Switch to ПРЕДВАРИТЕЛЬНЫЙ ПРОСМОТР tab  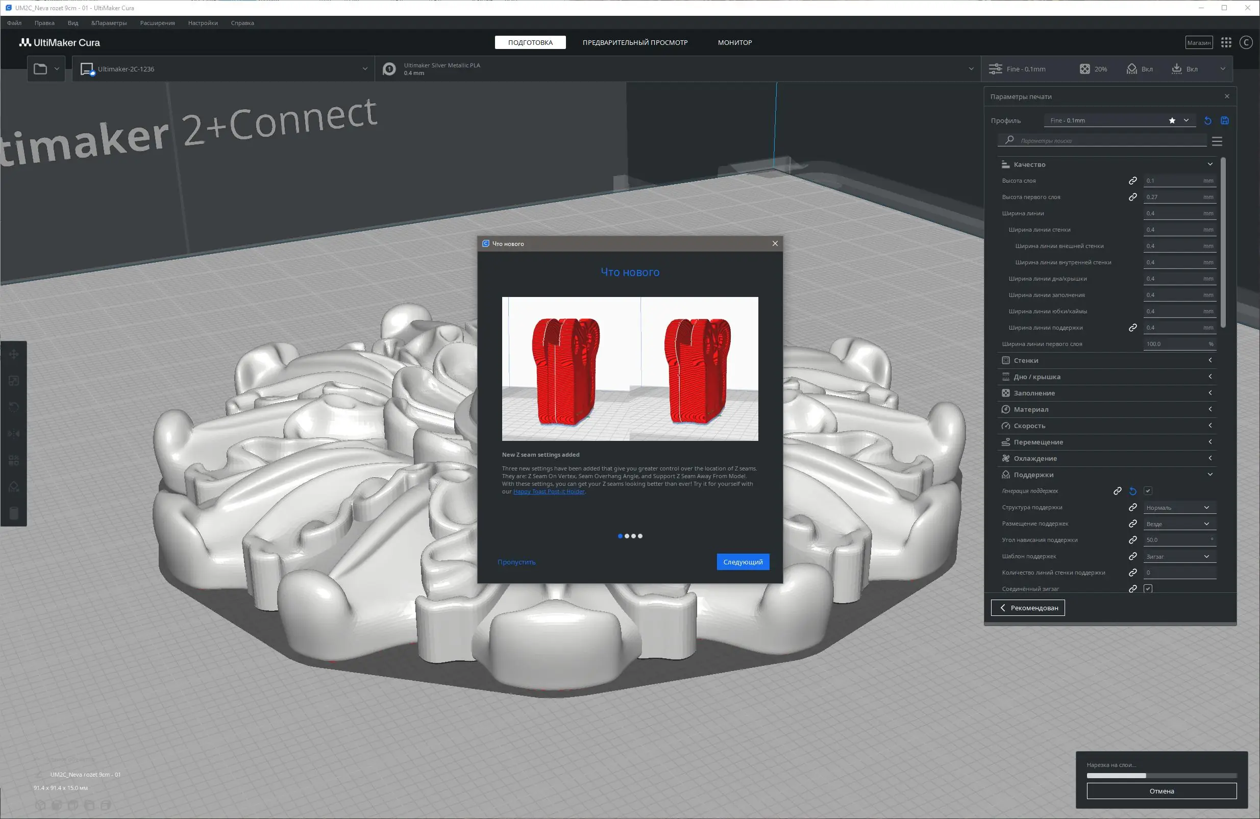[x=635, y=43]
